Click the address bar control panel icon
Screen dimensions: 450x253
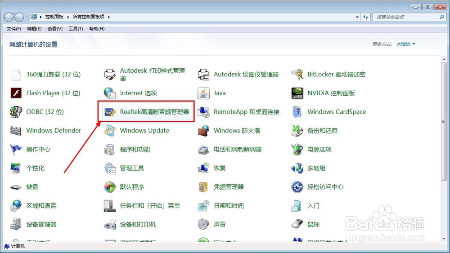point(34,17)
